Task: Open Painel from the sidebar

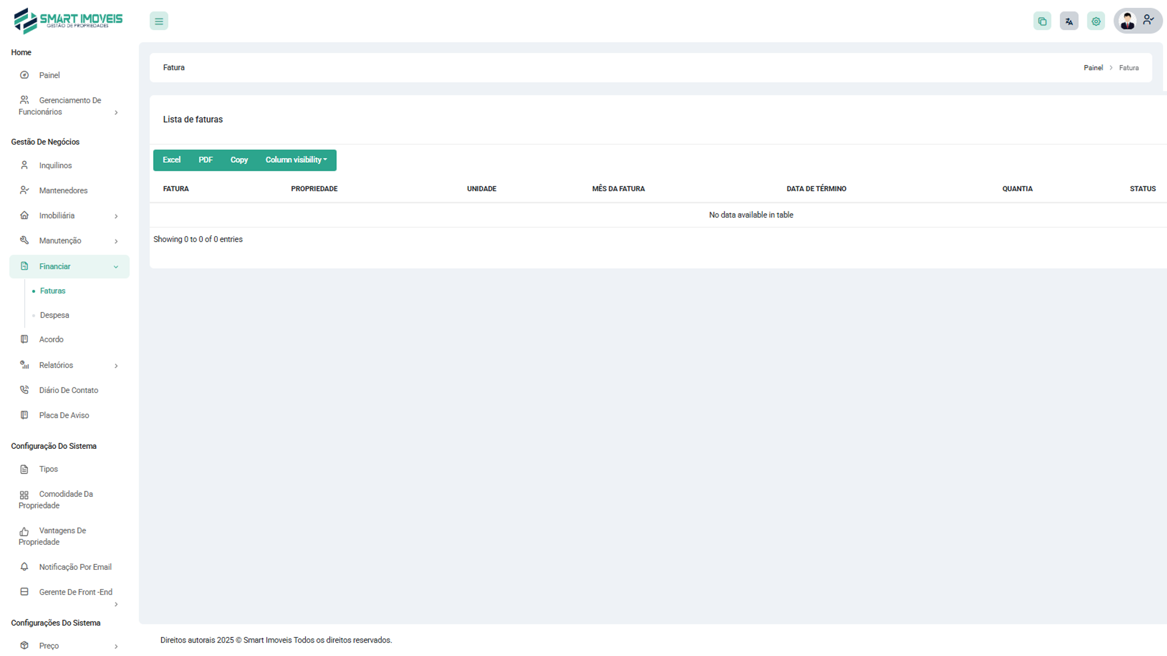Action: pos(49,75)
